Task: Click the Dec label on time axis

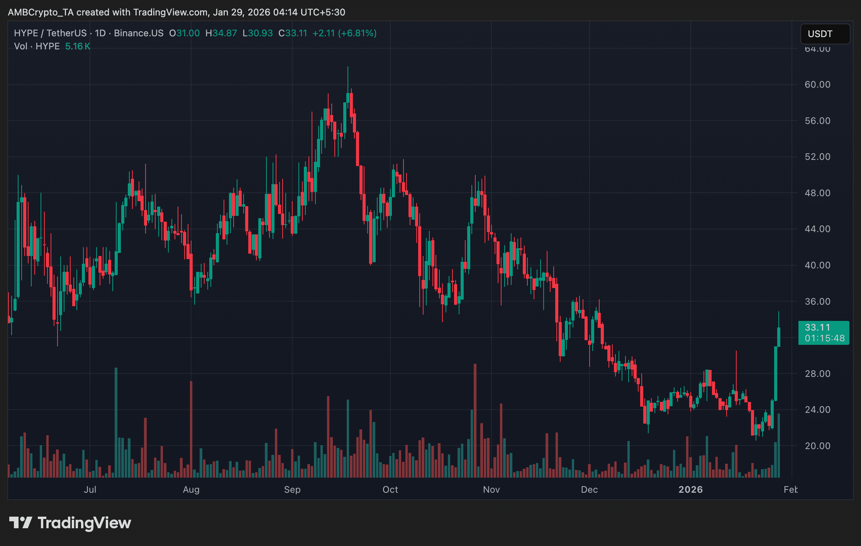Action: (590, 489)
